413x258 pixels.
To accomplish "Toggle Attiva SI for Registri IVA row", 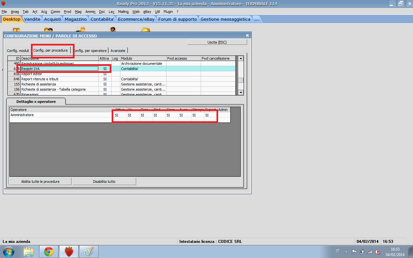I will point(105,69).
